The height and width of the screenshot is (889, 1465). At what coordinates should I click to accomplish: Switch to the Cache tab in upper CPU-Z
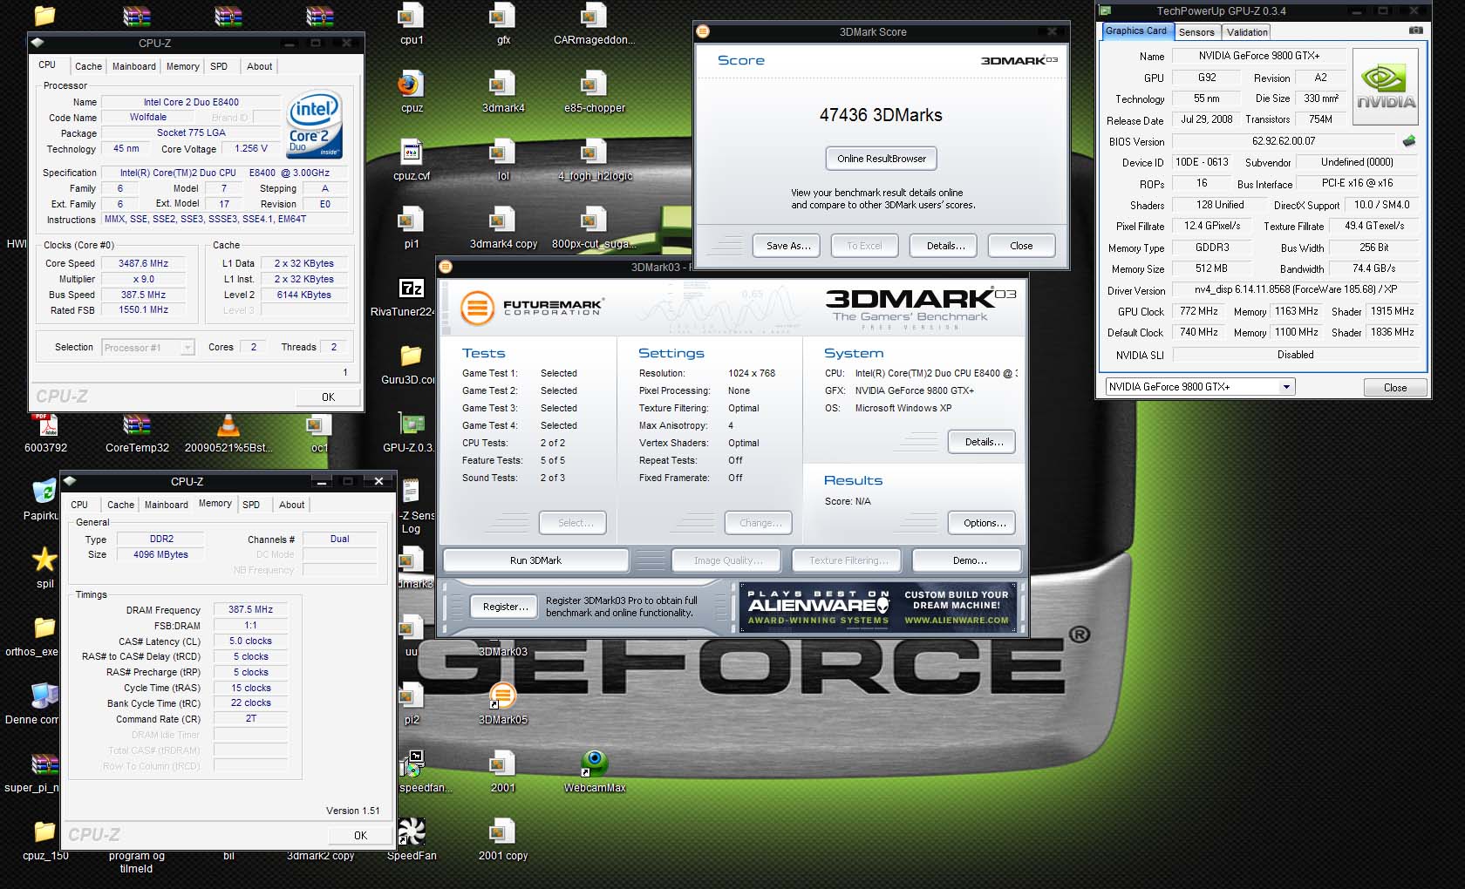[88, 66]
